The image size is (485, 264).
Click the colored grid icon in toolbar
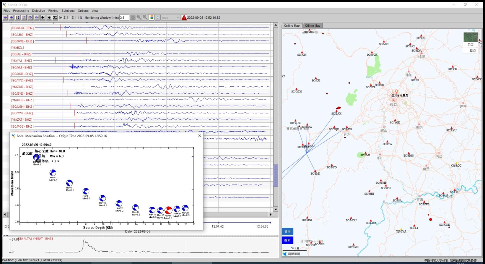[152, 18]
